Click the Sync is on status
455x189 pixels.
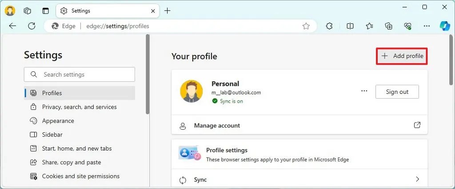pyautogui.click(x=227, y=101)
